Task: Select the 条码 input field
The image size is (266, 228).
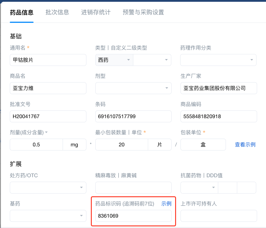Action: coord(133,116)
